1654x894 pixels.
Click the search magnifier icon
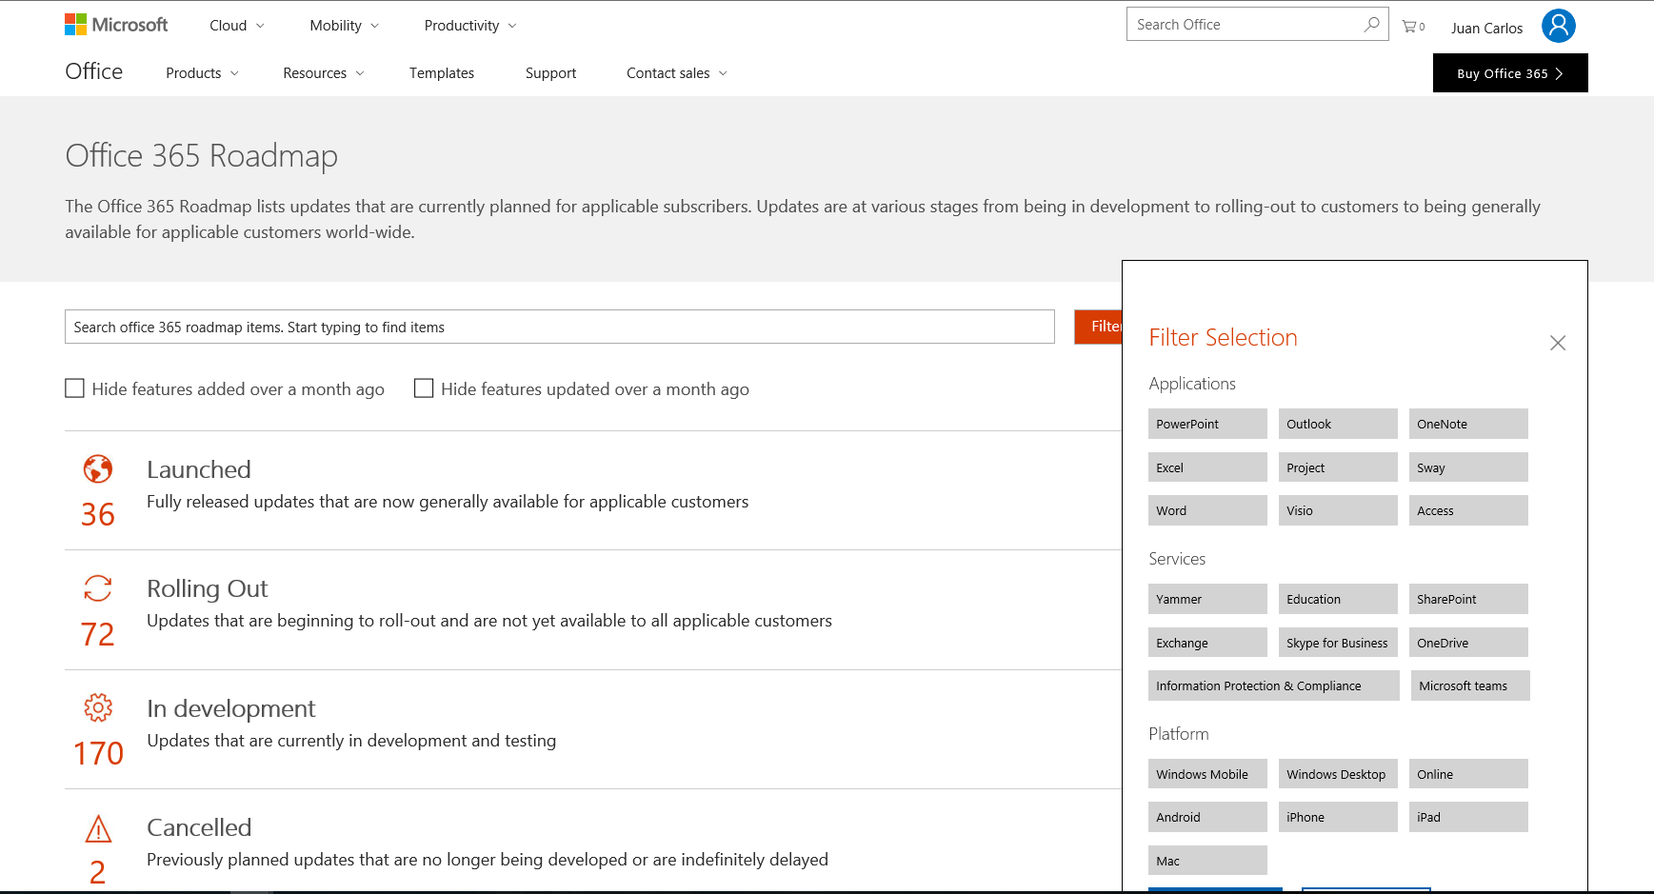1370,23
